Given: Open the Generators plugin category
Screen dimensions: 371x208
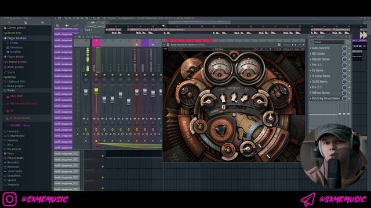Looking at the screenshot, I should click(16, 47).
